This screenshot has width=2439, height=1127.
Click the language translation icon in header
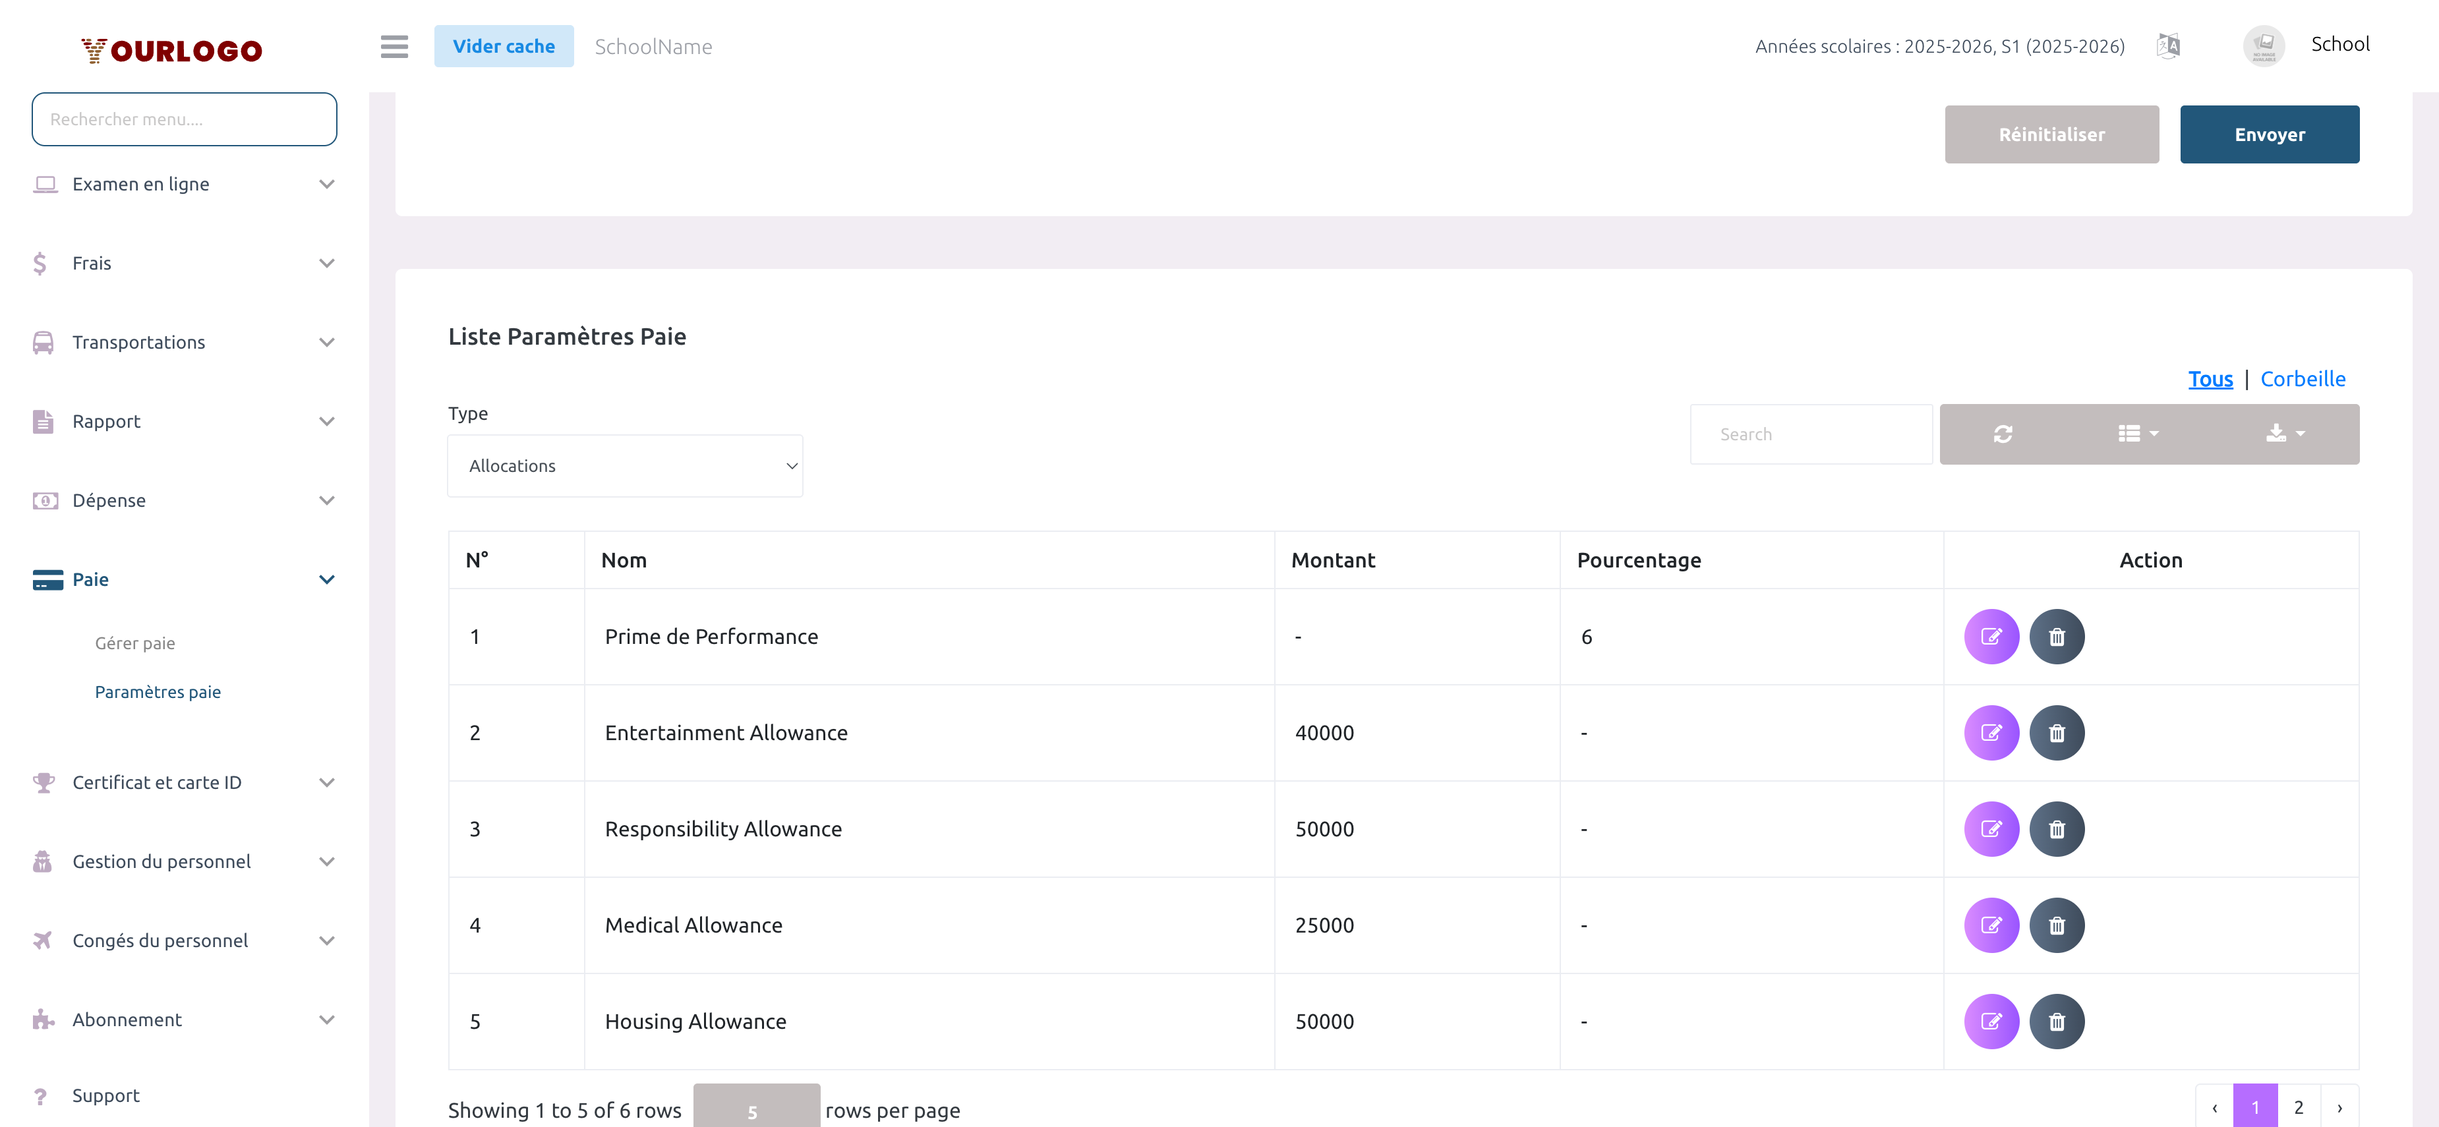2167,45
